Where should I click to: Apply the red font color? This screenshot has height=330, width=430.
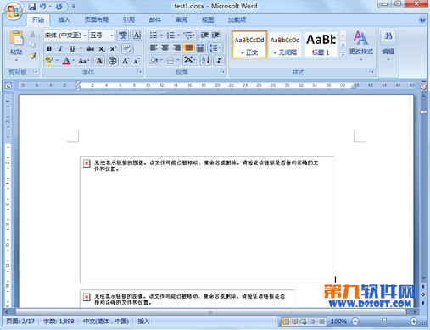coord(66,61)
